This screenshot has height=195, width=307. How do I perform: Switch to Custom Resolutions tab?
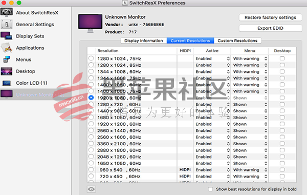[237, 41]
